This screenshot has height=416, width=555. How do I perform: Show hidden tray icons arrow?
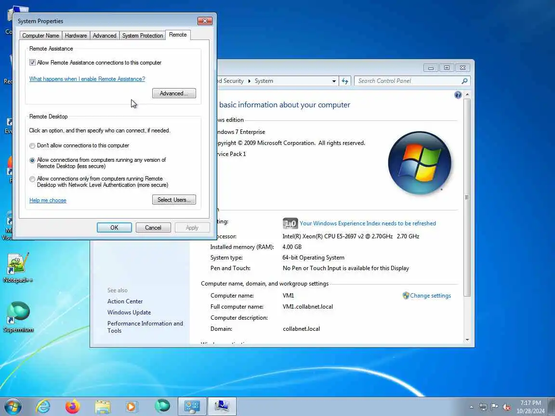pos(471,407)
